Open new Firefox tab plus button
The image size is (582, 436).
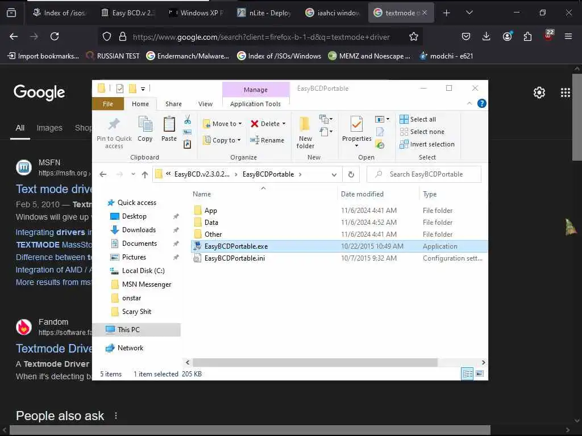coord(447,13)
